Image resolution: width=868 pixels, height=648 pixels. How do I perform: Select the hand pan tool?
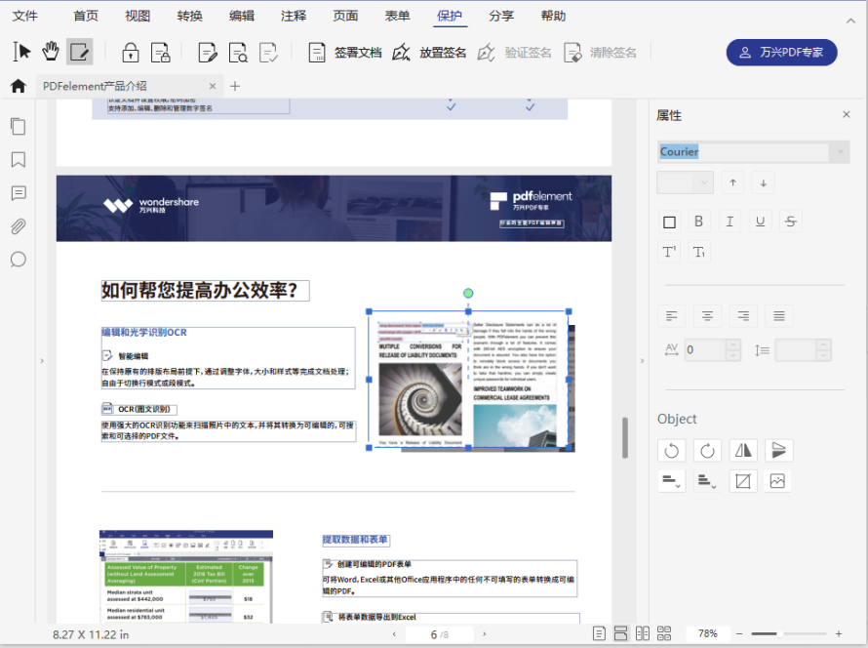(x=50, y=52)
